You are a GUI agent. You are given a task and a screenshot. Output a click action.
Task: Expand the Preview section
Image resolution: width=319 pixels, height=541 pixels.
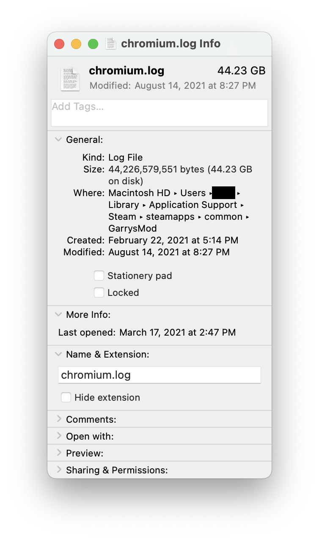click(59, 453)
